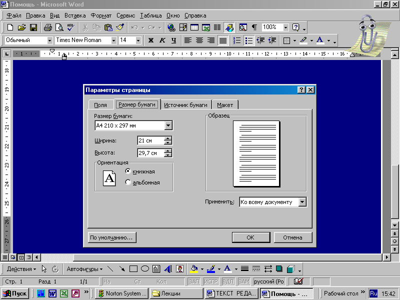Open the font size 14 dropdown

tap(138, 40)
